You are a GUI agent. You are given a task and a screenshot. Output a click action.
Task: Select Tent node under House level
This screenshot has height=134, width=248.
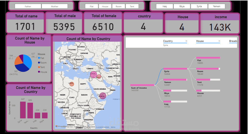point(208,80)
